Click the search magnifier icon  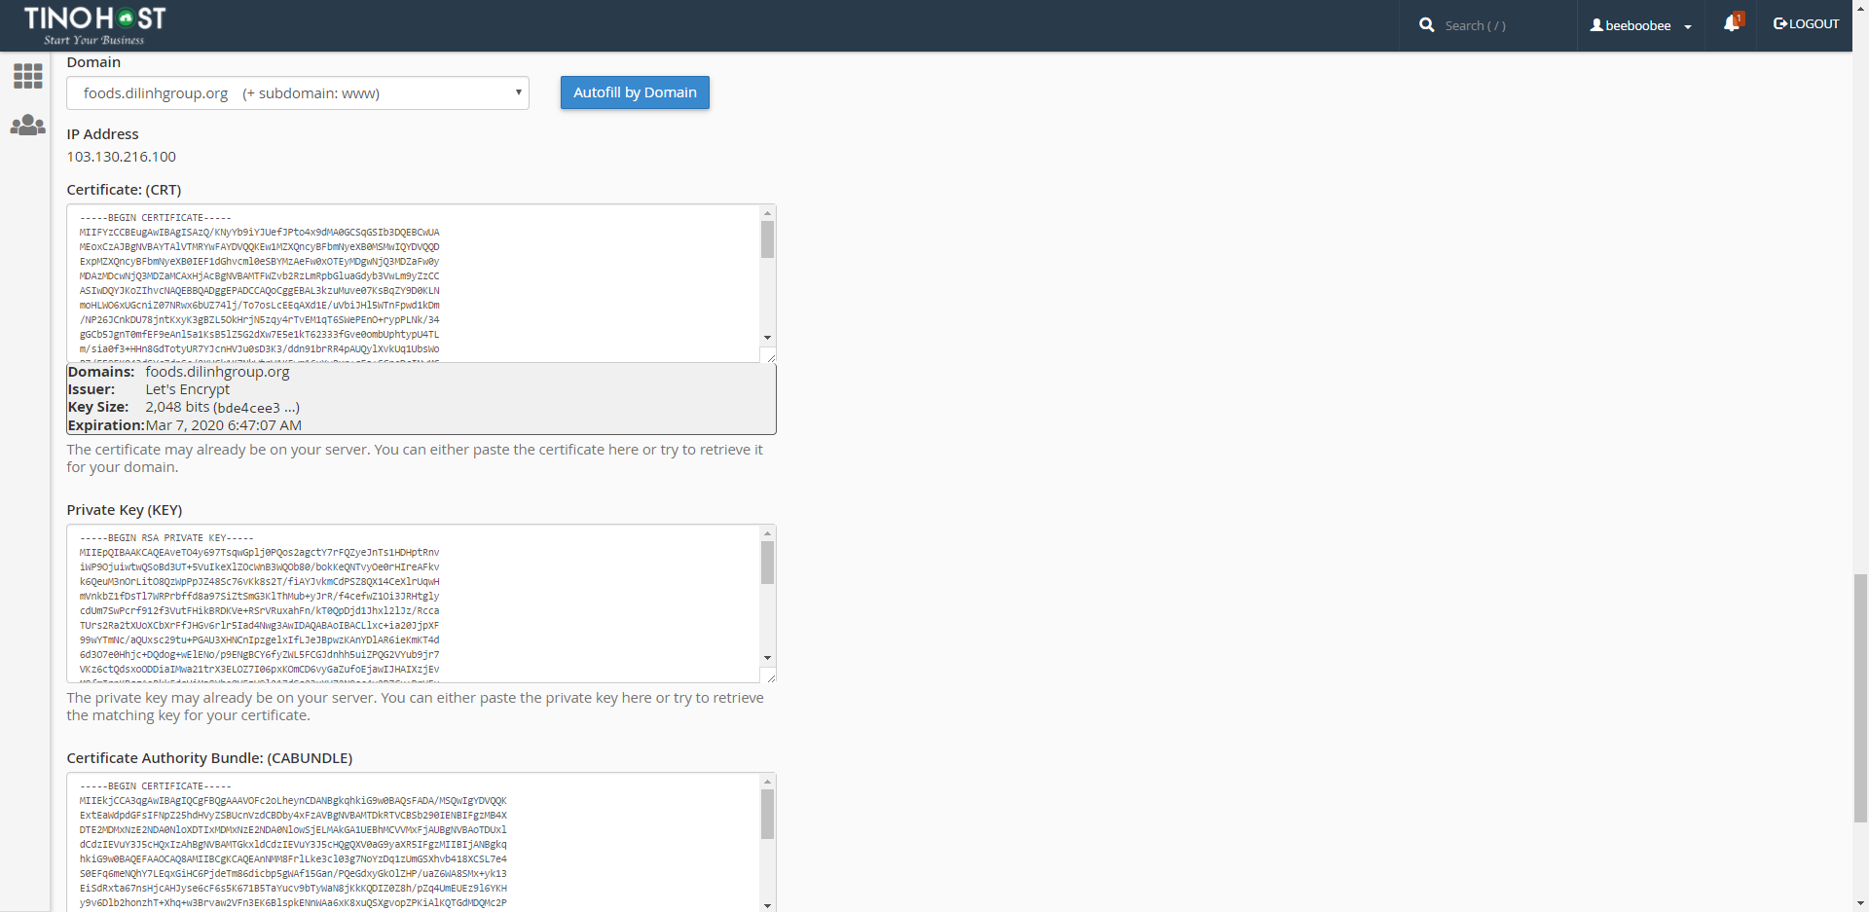tap(1426, 25)
